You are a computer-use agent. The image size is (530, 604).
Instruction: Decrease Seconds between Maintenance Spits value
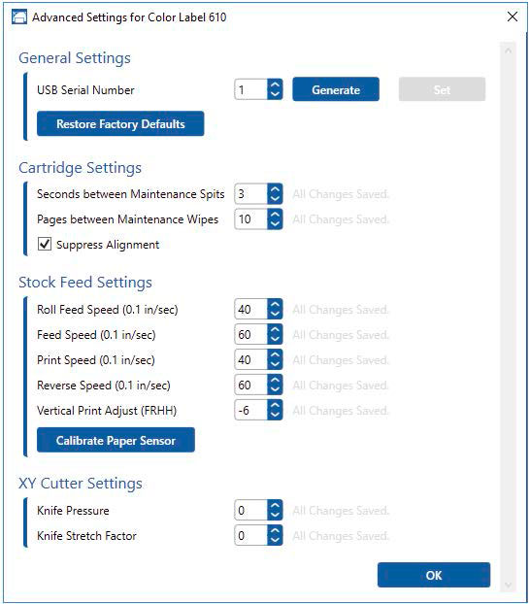coord(275,199)
